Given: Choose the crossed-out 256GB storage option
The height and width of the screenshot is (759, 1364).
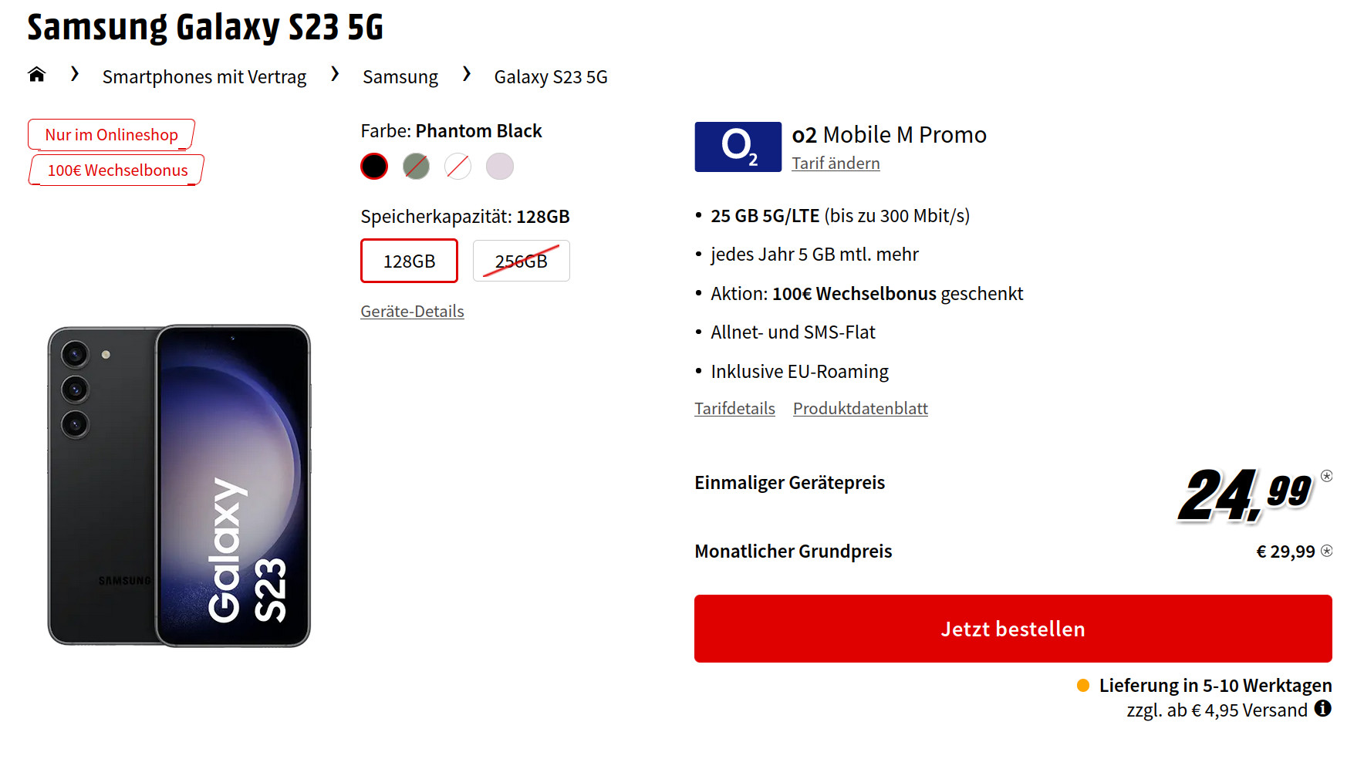Looking at the screenshot, I should coord(521,261).
